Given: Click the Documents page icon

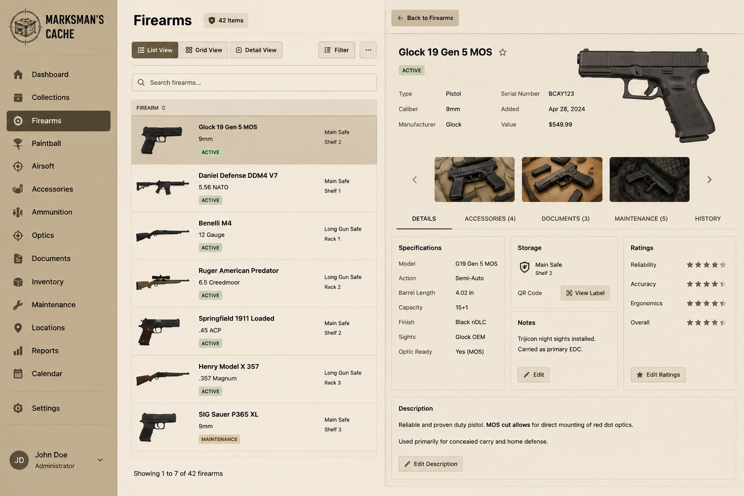Looking at the screenshot, I should click(x=18, y=259).
